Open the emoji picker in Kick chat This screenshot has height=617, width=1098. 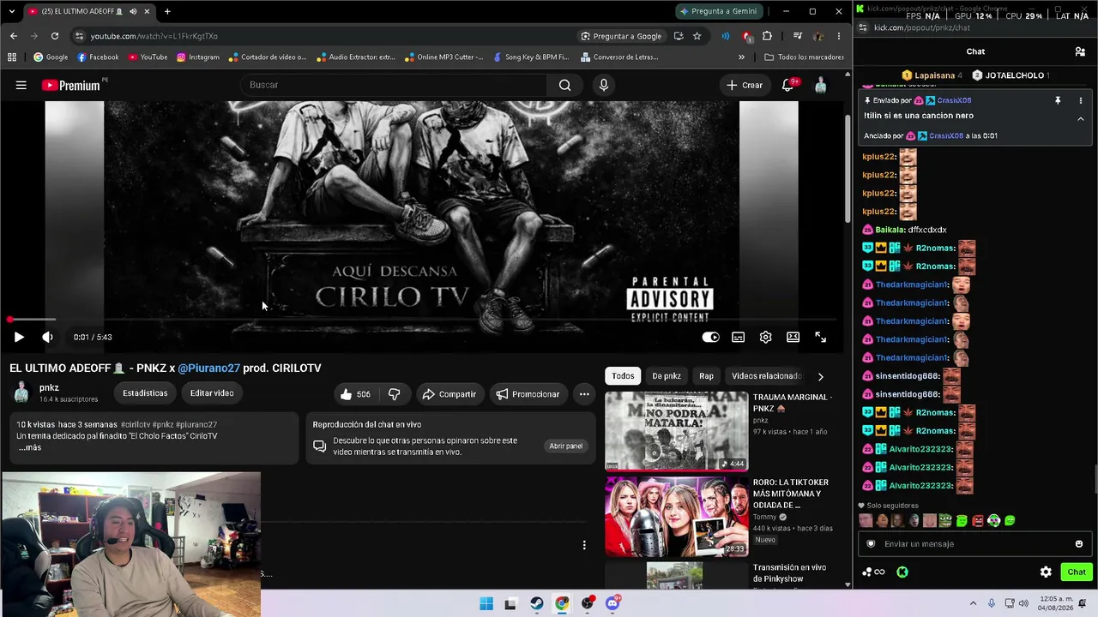click(1079, 544)
